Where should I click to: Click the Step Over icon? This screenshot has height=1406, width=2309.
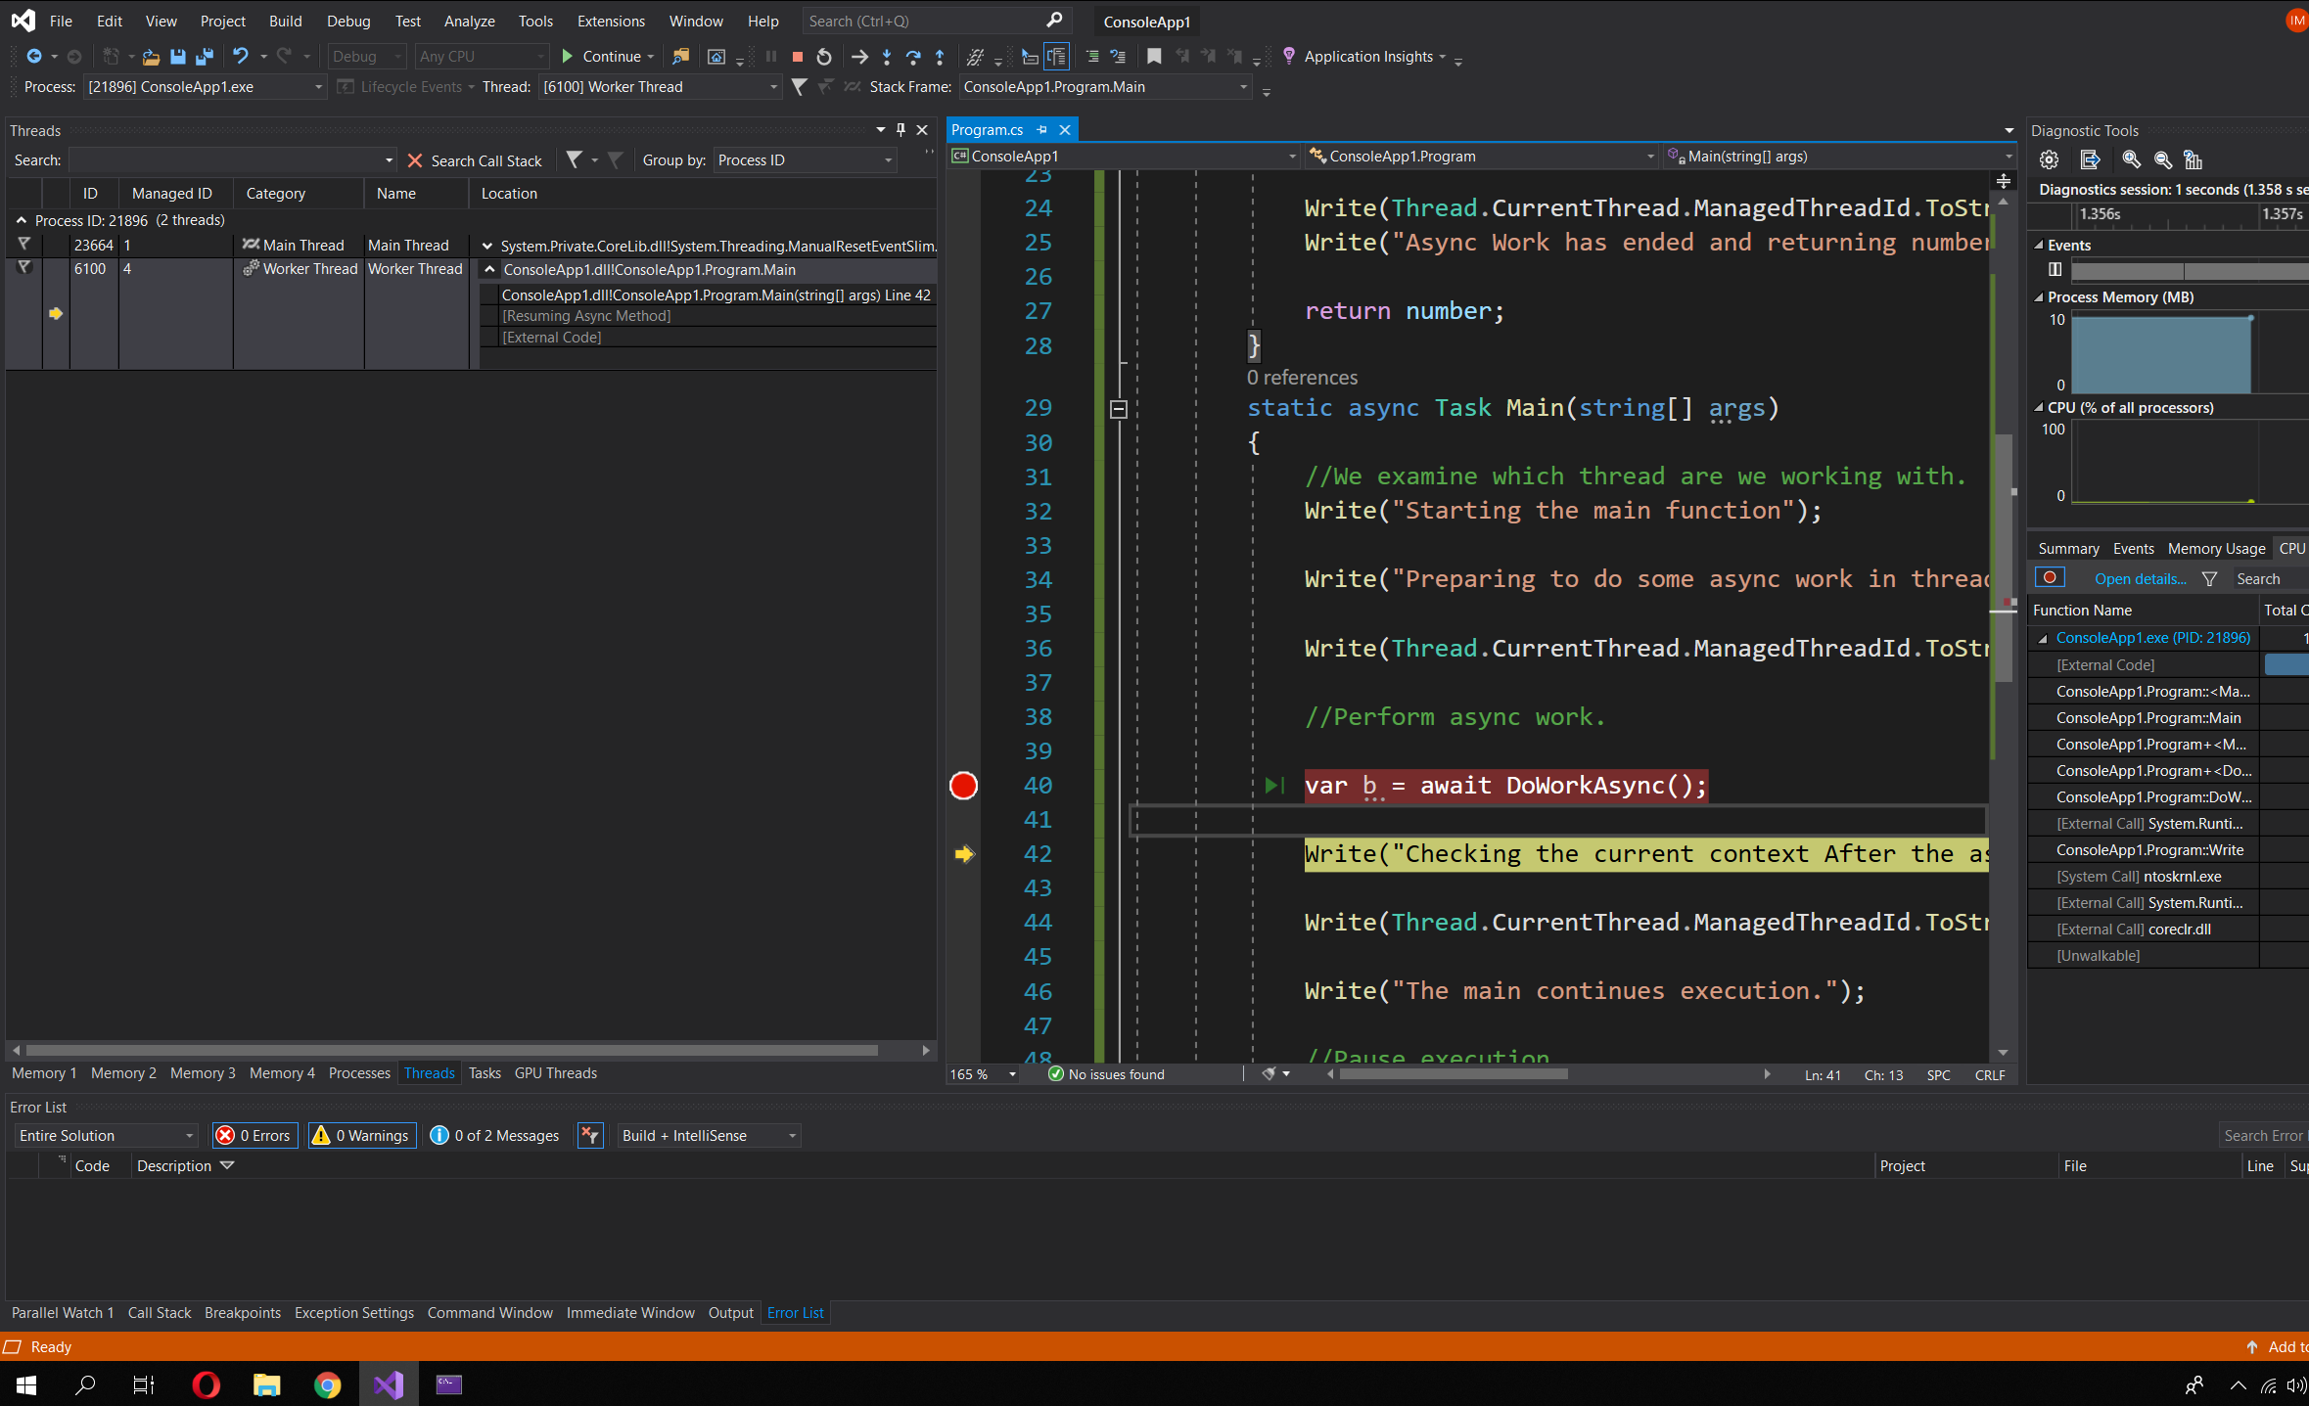[912, 57]
